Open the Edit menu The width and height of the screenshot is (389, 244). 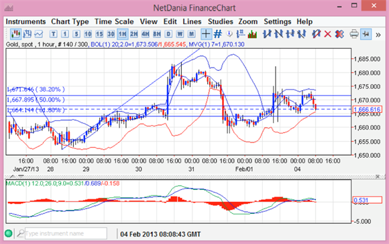tap(170, 22)
